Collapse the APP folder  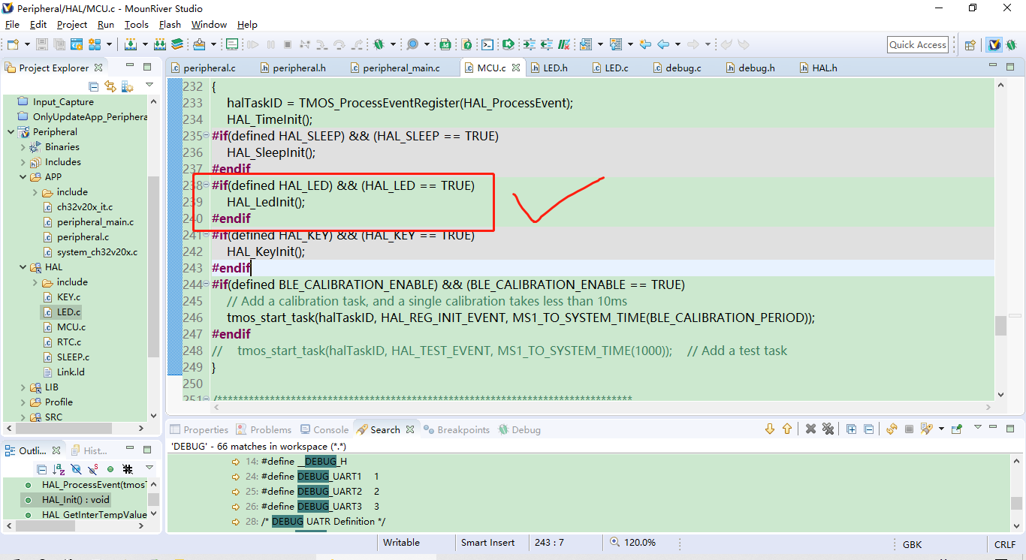coord(23,177)
